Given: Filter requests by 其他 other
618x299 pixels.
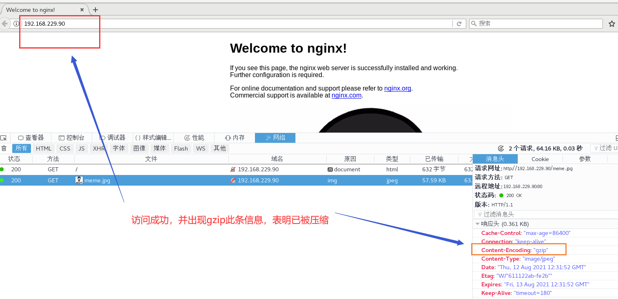Looking at the screenshot, I should pos(220,148).
